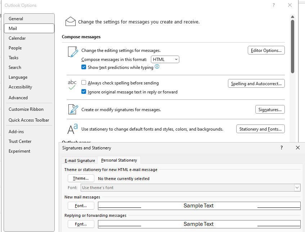This screenshot has width=305, height=232.
Task: Click the envelope mail settings icon
Action: click(x=71, y=21)
